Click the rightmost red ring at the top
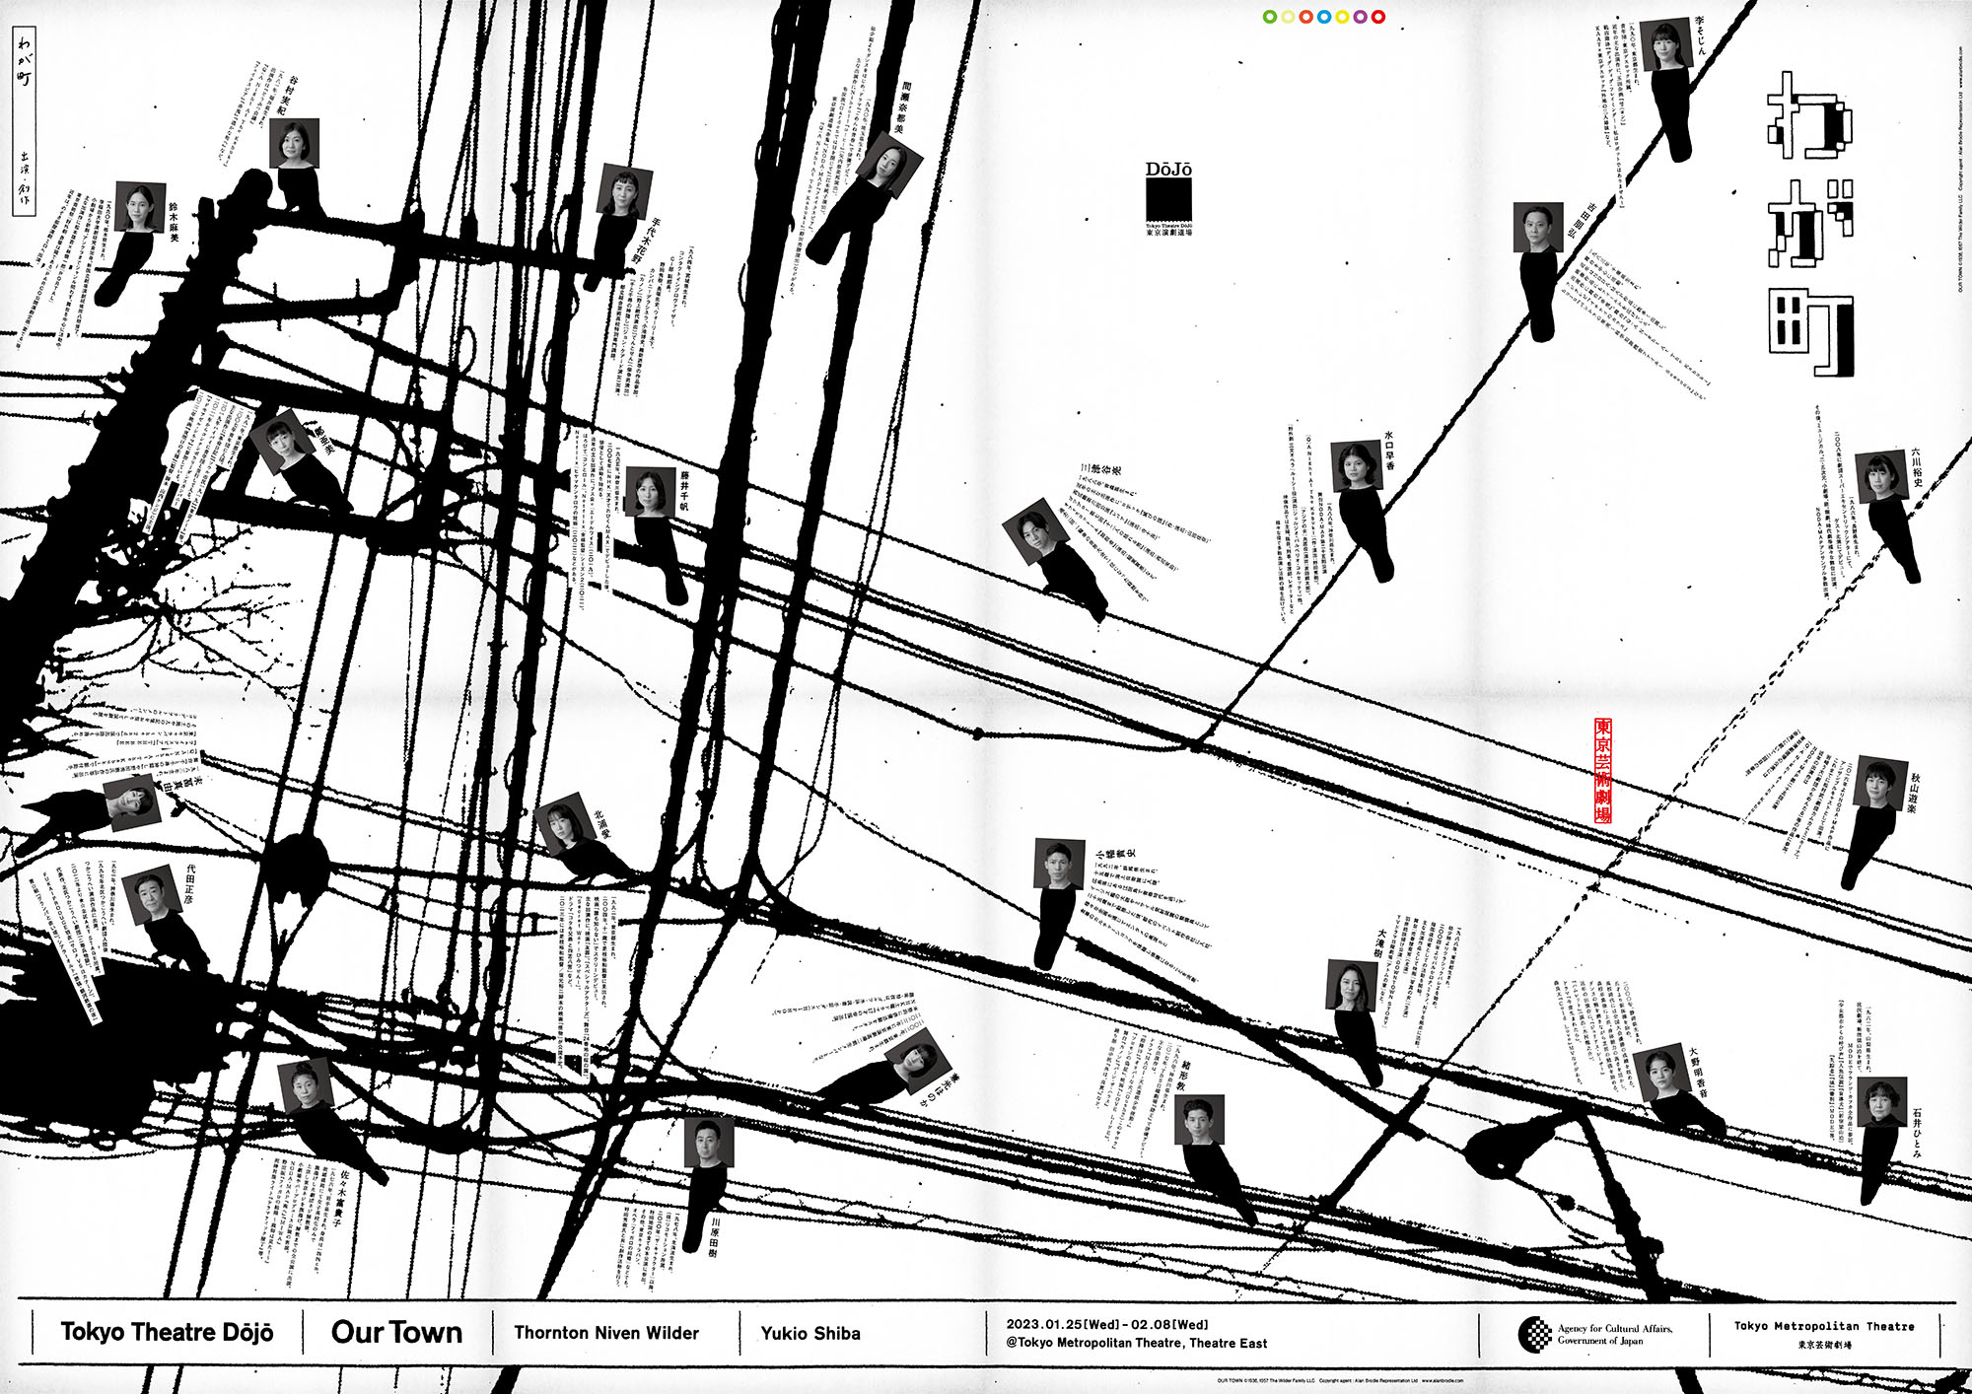The image size is (1972, 1394). tap(1378, 17)
